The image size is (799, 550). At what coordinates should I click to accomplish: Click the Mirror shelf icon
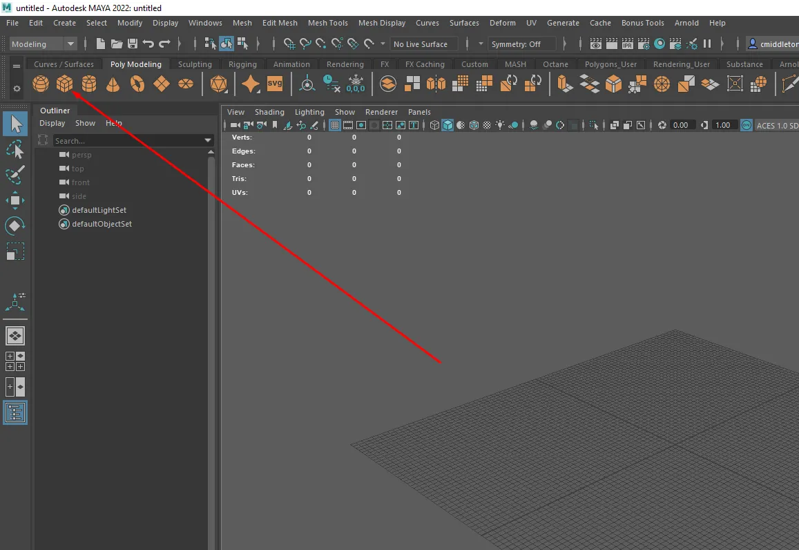(x=436, y=84)
